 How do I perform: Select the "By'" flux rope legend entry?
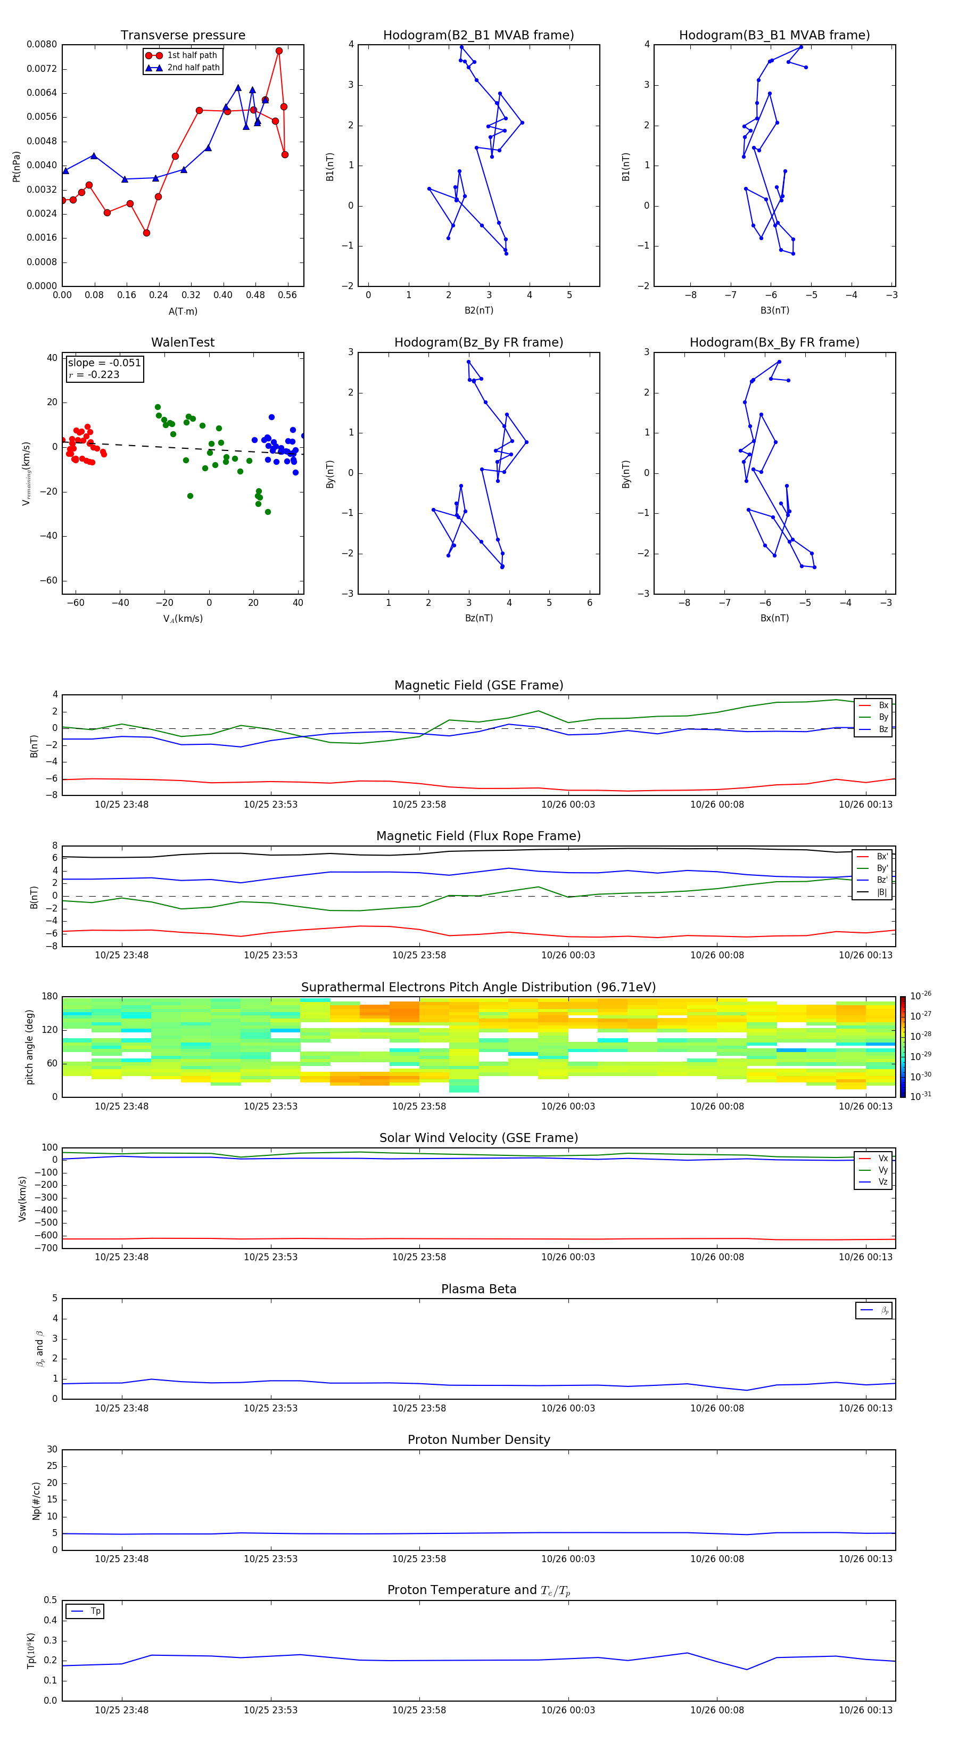point(873,868)
